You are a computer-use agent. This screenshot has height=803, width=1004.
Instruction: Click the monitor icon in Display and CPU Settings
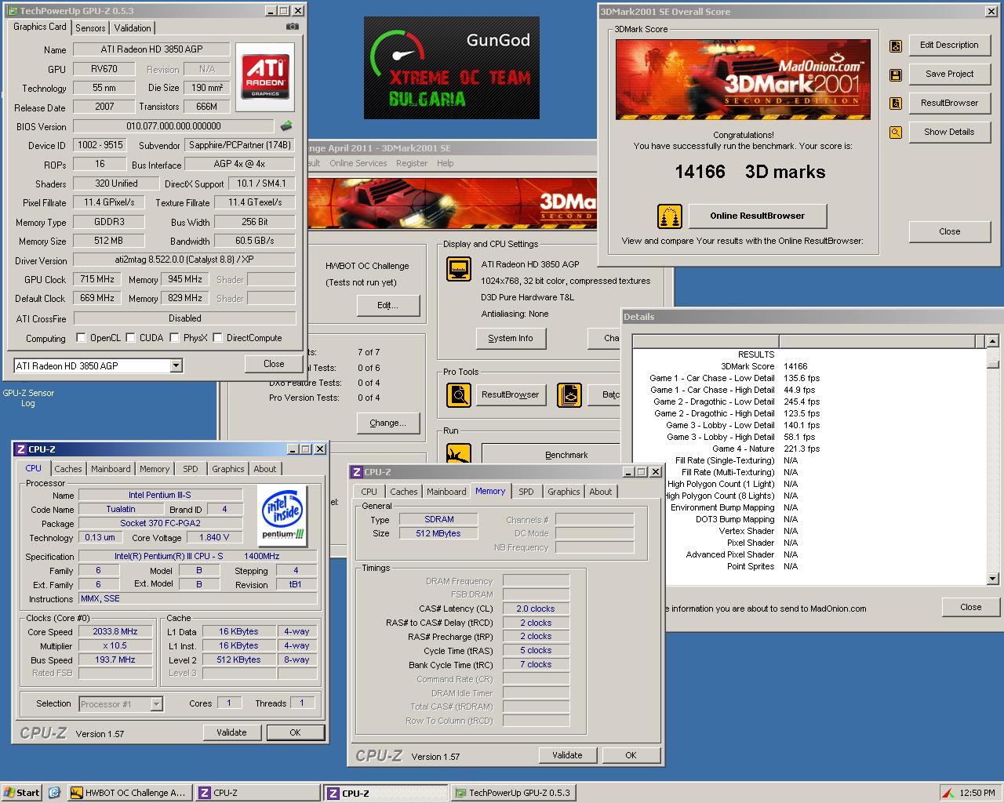click(458, 269)
